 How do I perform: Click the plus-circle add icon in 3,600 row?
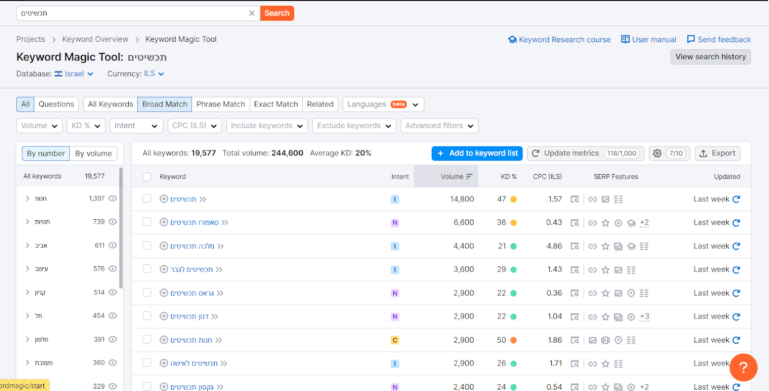164,270
